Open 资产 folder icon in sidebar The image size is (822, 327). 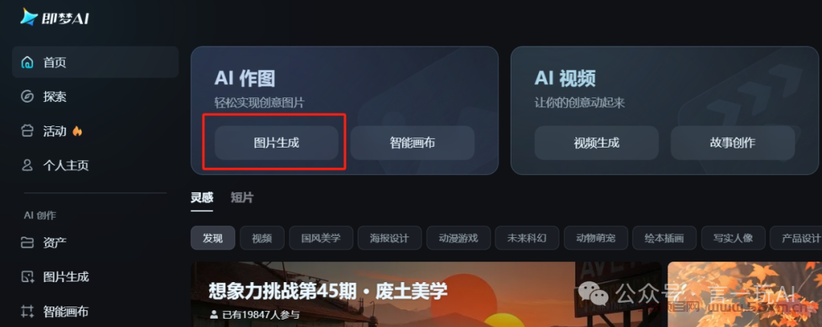[27, 243]
